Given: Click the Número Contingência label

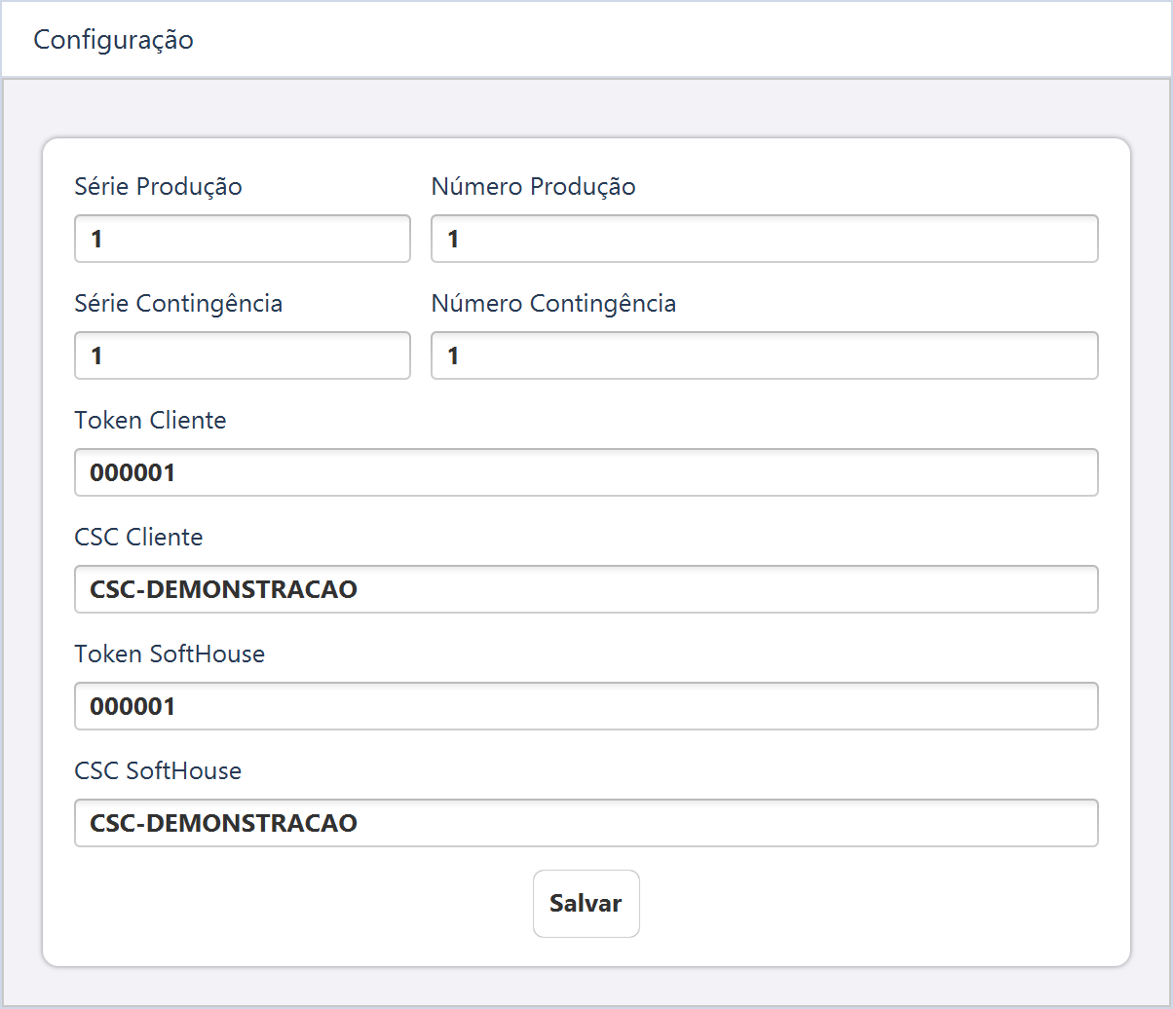Looking at the screenshot, I should 553,303.
